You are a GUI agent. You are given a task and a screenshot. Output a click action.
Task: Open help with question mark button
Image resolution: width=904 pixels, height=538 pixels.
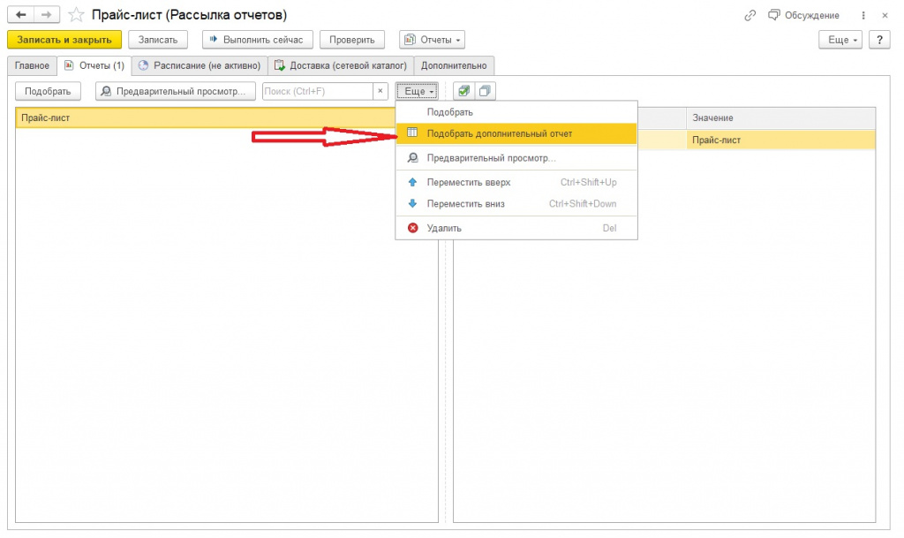879,40
